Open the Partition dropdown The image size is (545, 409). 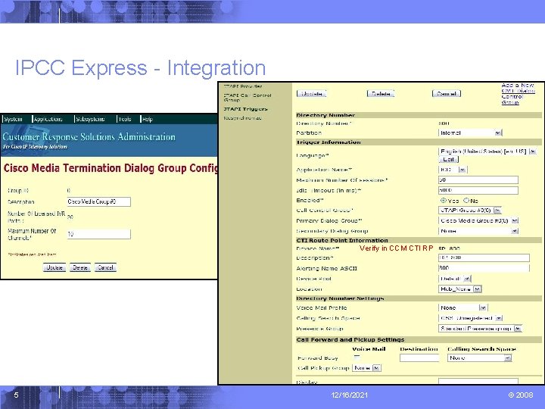pyautogui.click(x=470, y=133)
